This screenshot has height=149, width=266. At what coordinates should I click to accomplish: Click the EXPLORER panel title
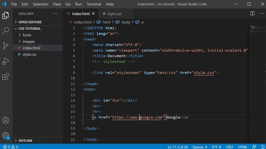coord(26,14)
